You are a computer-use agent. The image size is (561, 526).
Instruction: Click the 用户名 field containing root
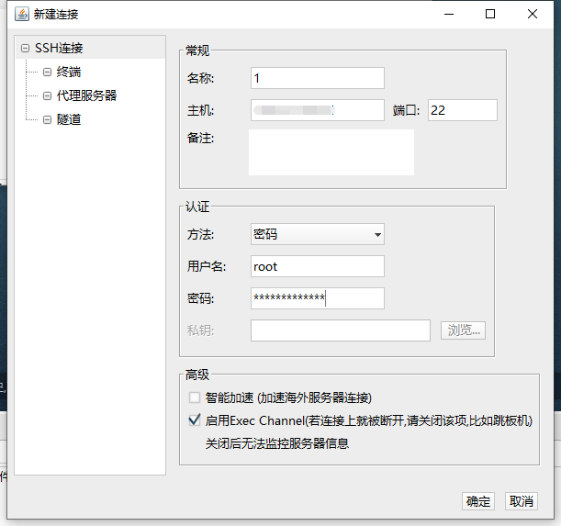pos(318,266)
